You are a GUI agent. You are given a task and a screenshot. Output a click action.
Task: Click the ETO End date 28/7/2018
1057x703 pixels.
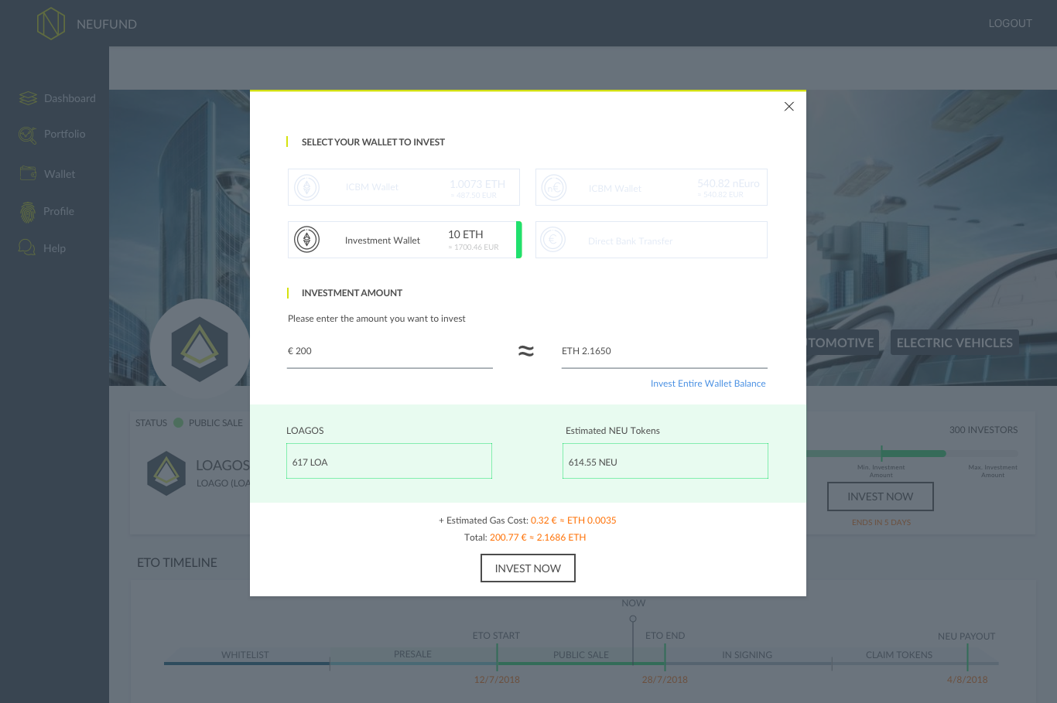[x=665, y=680]
